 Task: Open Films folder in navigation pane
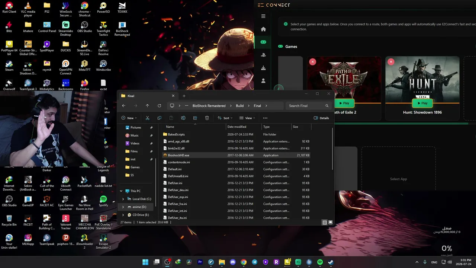[x=134, y=151]
